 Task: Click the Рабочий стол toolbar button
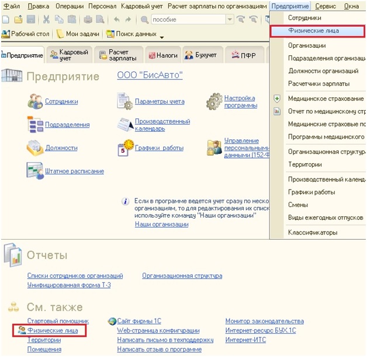27,34
